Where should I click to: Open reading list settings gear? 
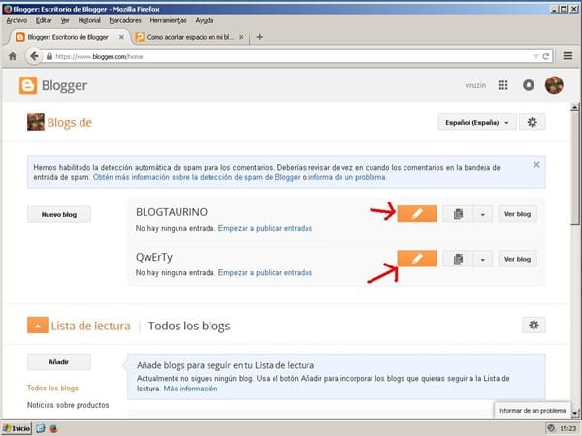[x=533, y=326]
